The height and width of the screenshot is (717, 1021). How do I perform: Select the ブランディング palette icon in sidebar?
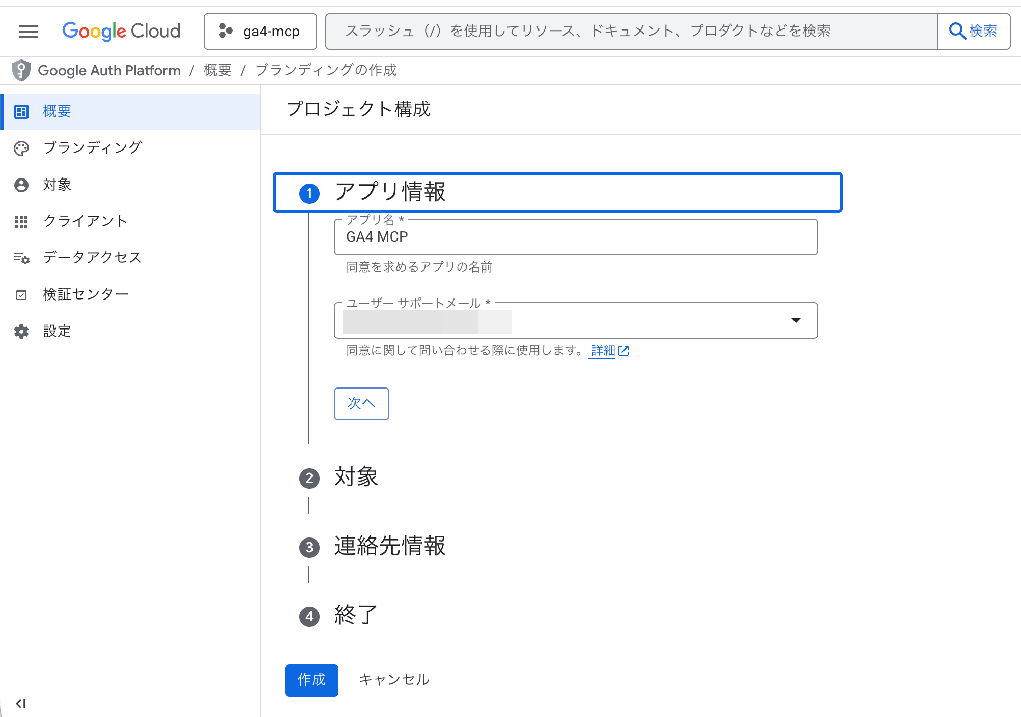point(21,148)
